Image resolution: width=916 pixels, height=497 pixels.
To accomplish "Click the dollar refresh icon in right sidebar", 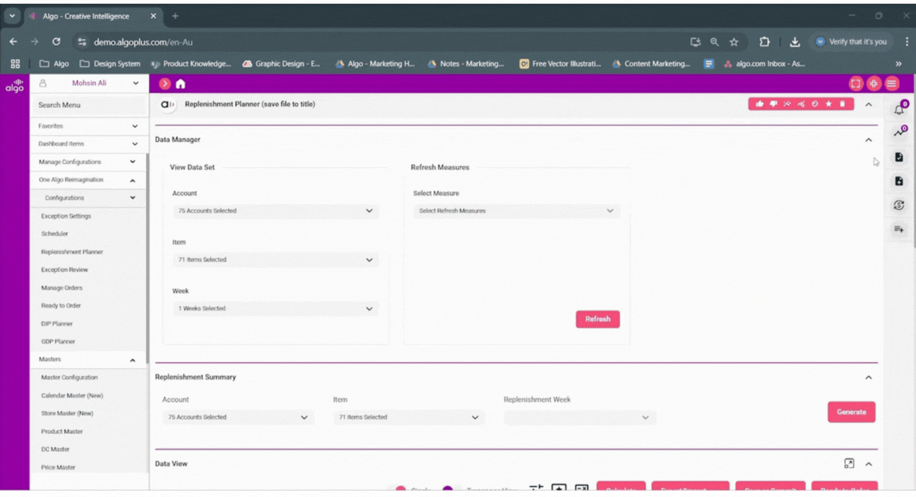I will (x=899, y=205).
